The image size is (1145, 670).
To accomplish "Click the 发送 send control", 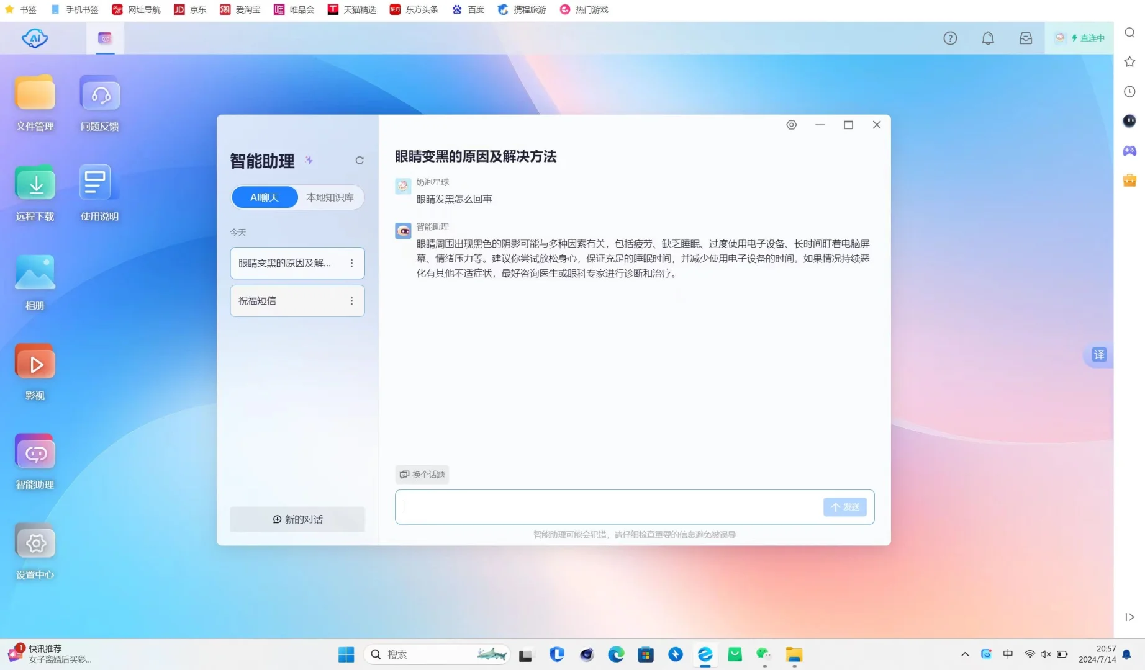I will click(x=844, y=507).
